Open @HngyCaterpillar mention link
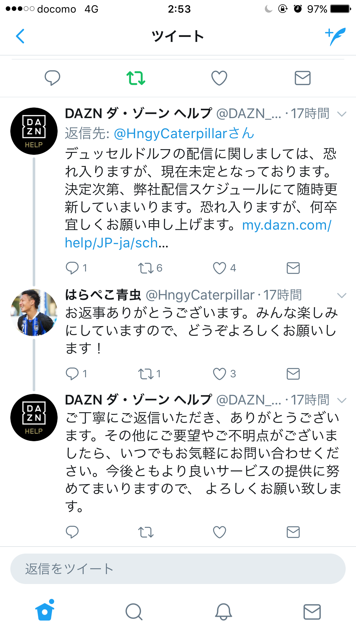The height and width of the screenshot is (633, 356). (184, 134)
